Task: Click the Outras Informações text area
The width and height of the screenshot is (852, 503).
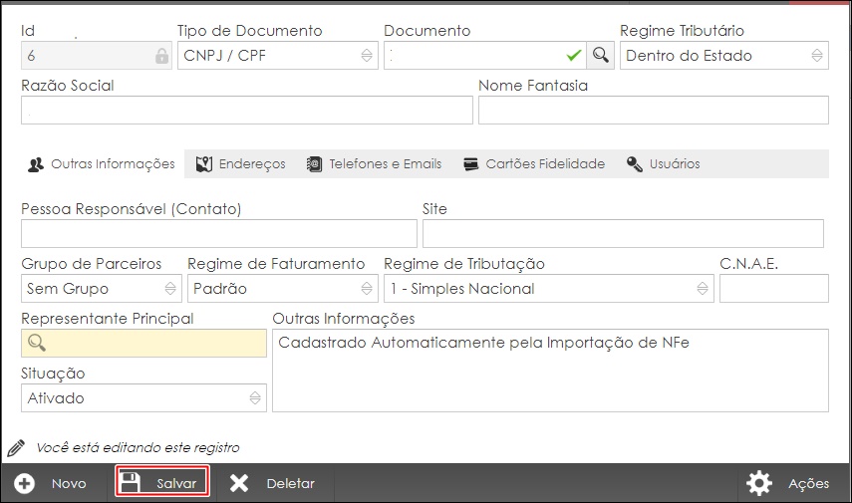Action: pos(550,371)
